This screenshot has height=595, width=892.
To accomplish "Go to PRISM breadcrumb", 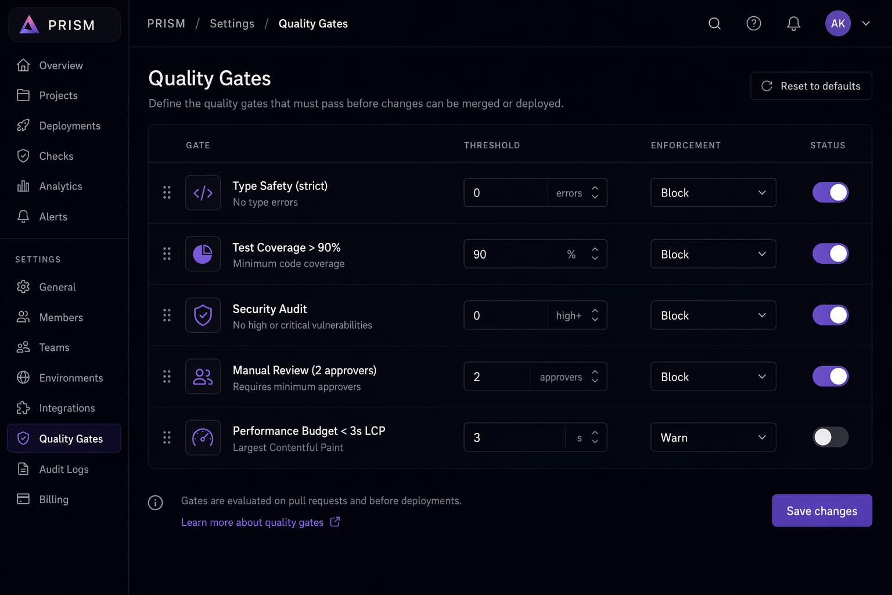I will coord(166,23).
